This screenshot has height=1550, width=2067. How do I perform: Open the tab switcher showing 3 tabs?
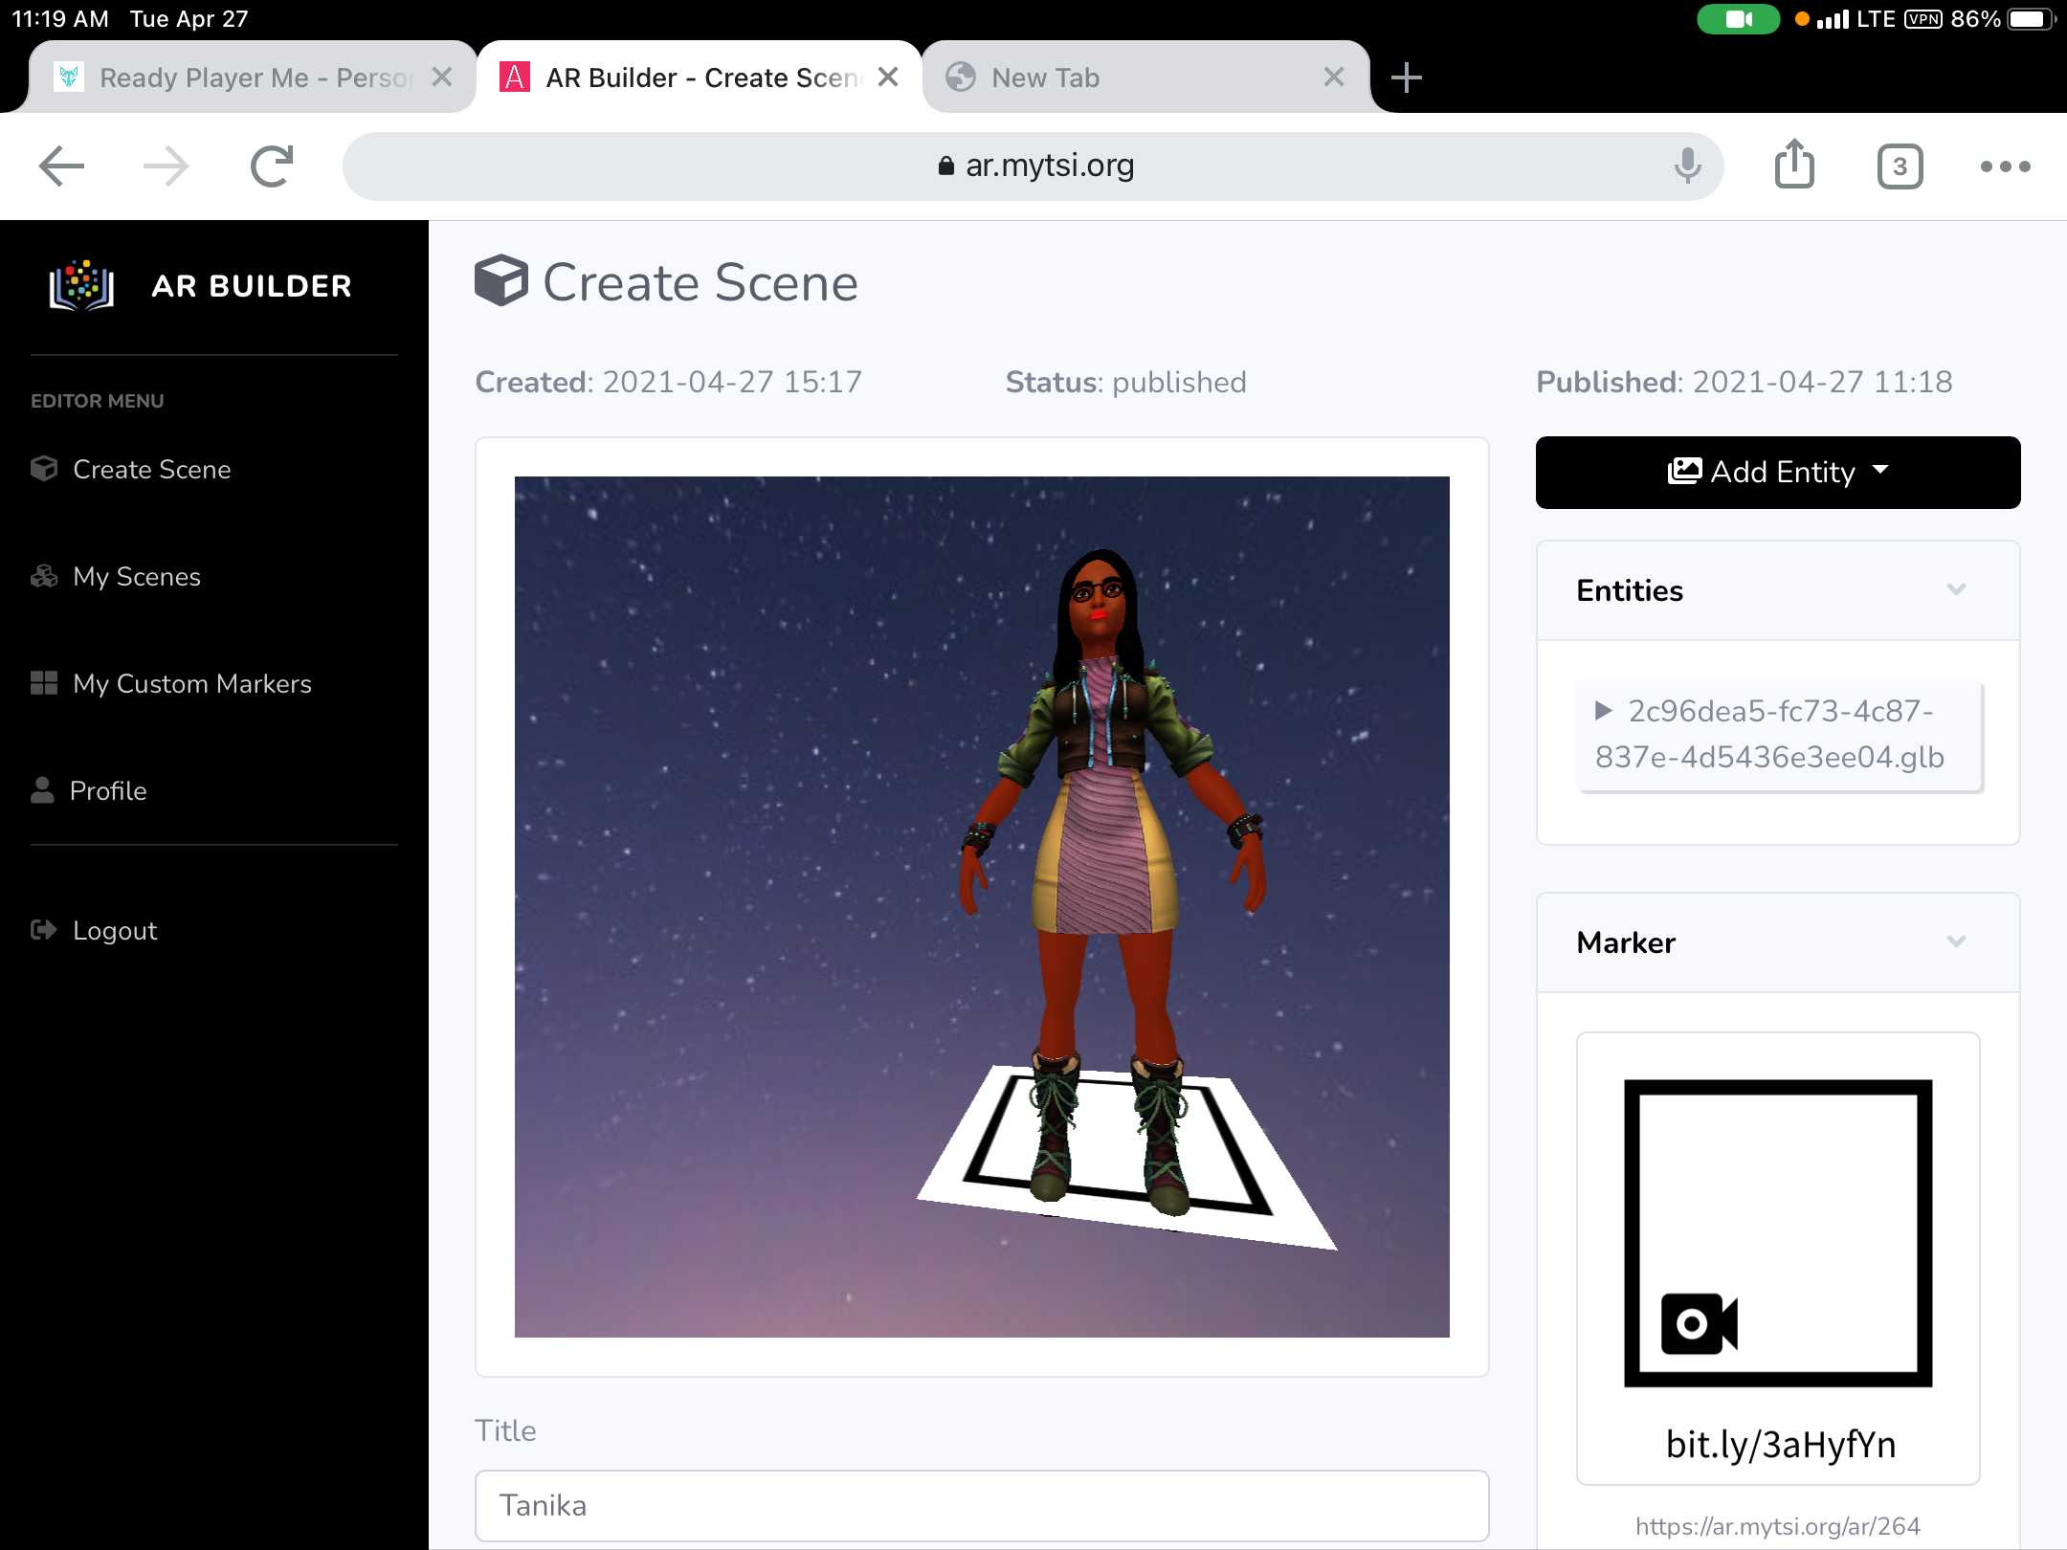[x=1900, y=166]
